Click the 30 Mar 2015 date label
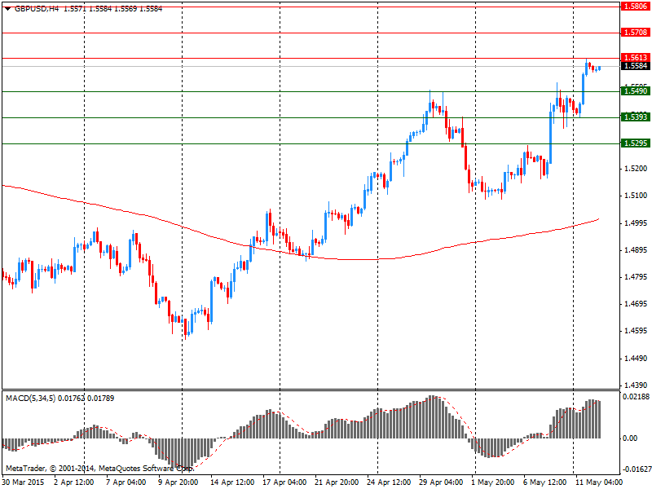This screenshot has height=489, width=652. [24, 482]
